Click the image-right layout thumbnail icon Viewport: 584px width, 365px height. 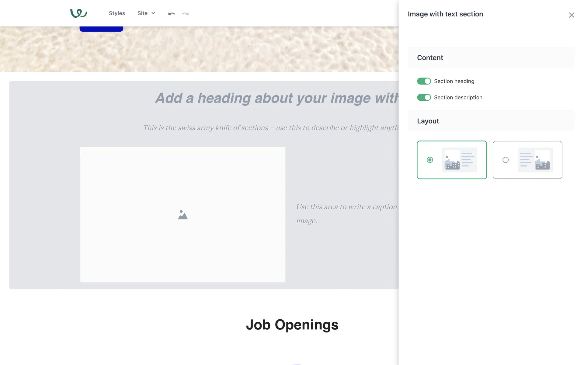click(x=535, y=160)
